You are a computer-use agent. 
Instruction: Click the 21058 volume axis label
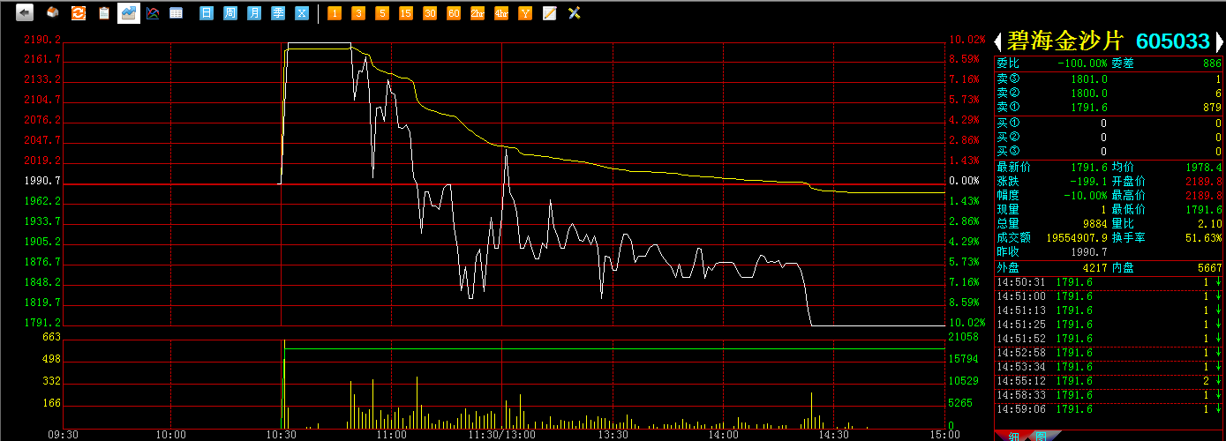[963, 337]
